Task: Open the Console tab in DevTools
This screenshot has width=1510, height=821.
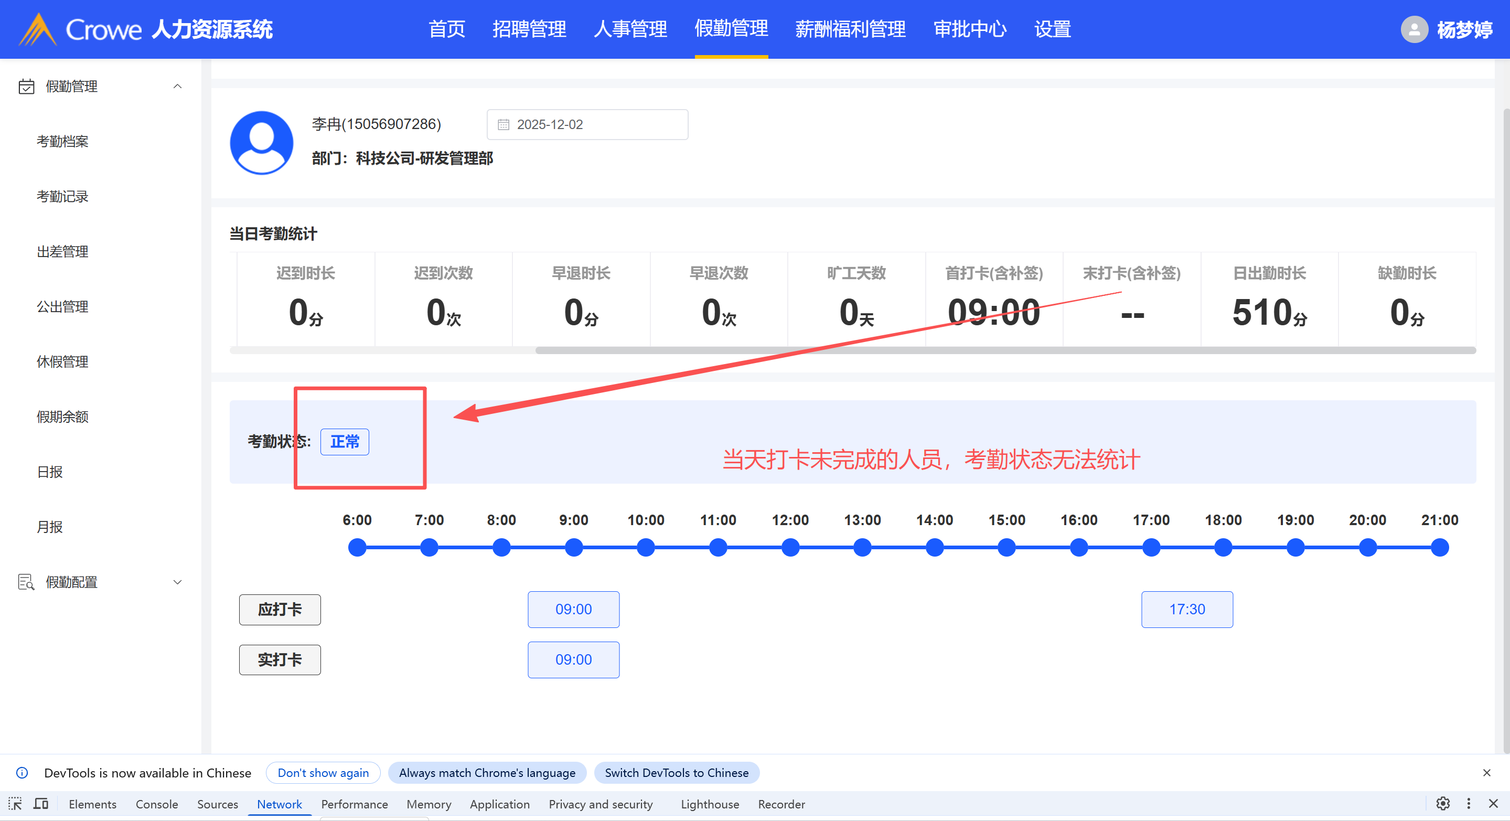Action: 156,804
